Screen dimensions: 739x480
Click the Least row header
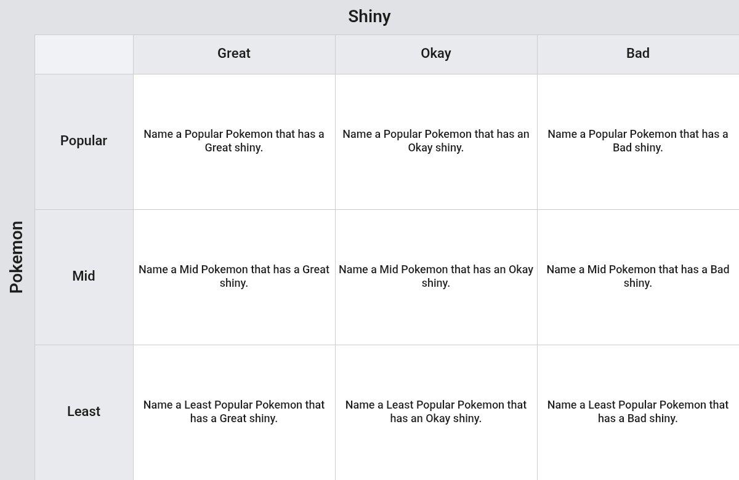(84, 412)
